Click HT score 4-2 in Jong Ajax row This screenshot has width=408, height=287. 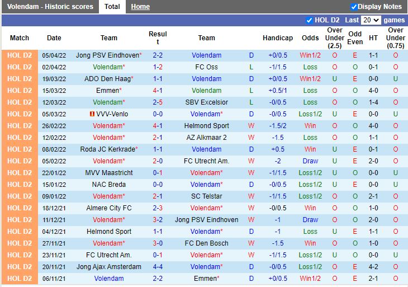(373, 266)
